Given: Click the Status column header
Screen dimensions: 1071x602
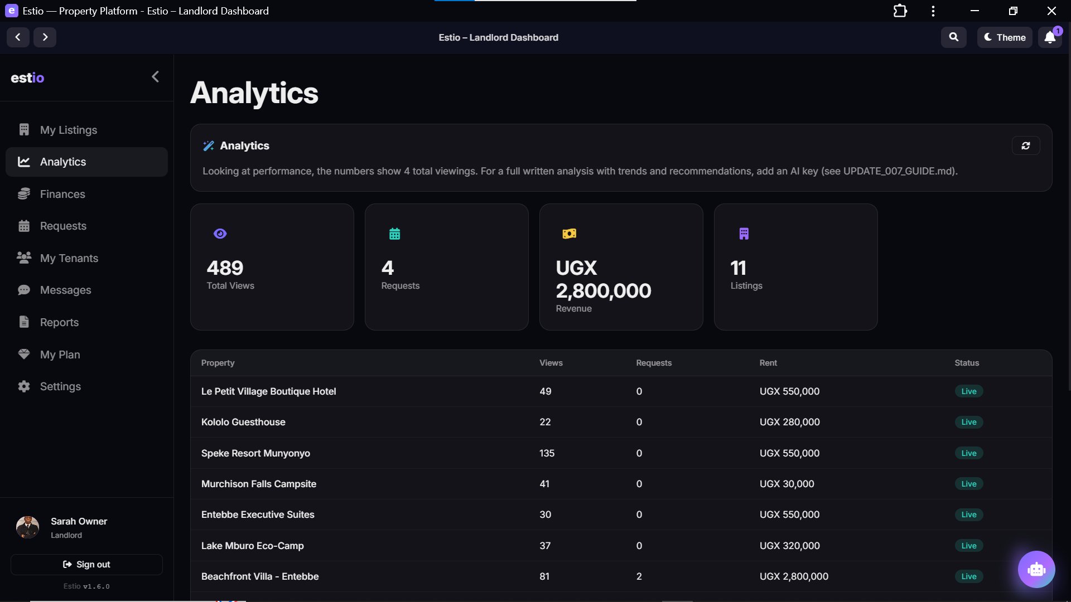Looking at the screenshot, I should (966, 363).
